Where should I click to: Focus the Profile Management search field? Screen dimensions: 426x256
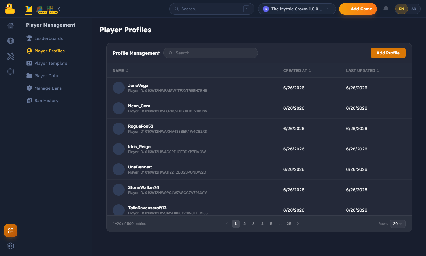click(x=211, y=53)
